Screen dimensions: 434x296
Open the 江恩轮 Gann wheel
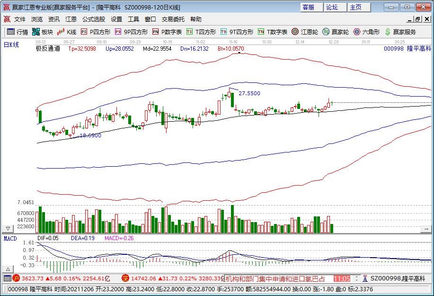pyautogui.click(x=305, y=32)
